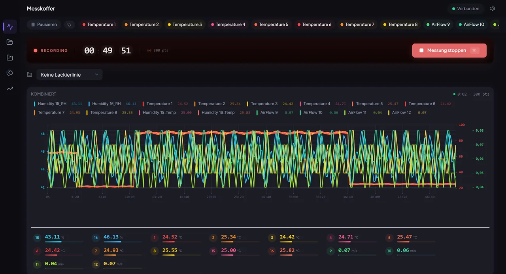Screen dimensions: 506x274
Task: Open settings with the gear icon
Action: (493, 8)
